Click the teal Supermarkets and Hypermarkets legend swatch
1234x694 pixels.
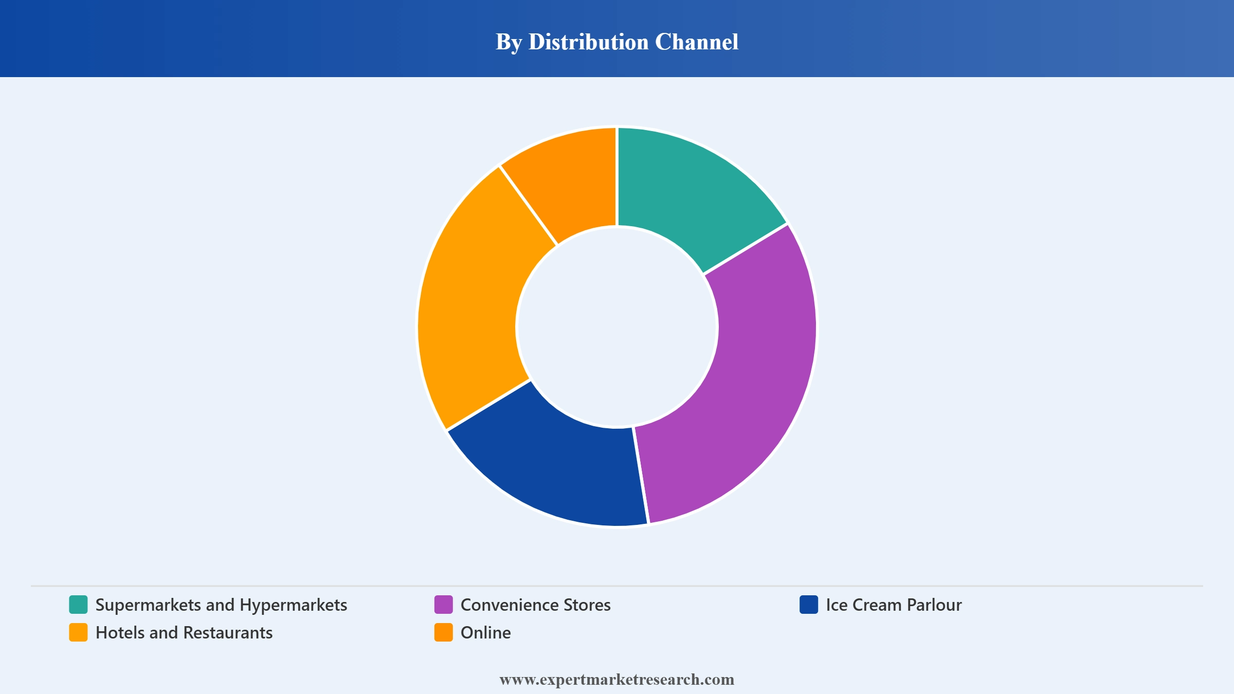78,605
